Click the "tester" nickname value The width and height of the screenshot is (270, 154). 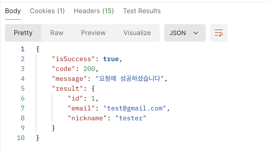131,118
